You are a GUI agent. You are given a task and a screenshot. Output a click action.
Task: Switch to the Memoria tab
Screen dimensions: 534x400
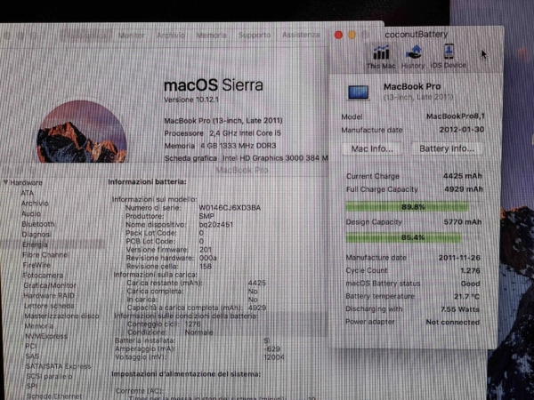[x=211, y=35]
